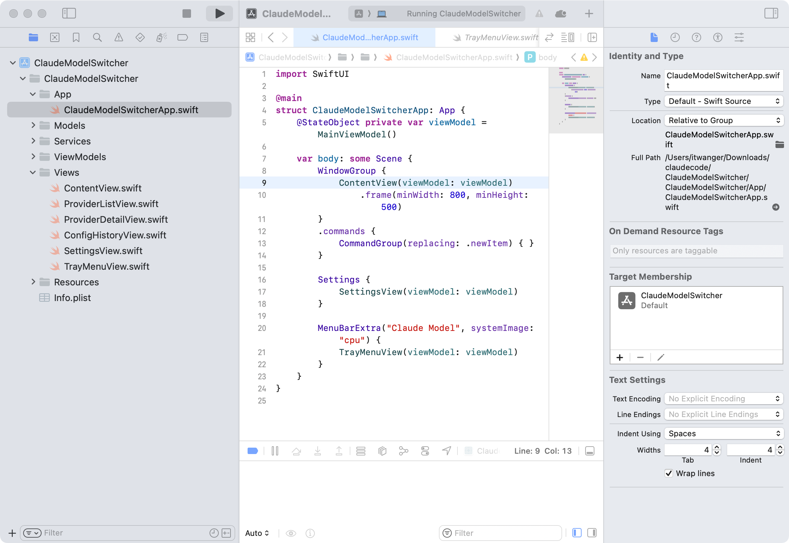The image size is (789, 543).
Task: Toggle the Wrap lines checkbox
Action: (669, 473)
